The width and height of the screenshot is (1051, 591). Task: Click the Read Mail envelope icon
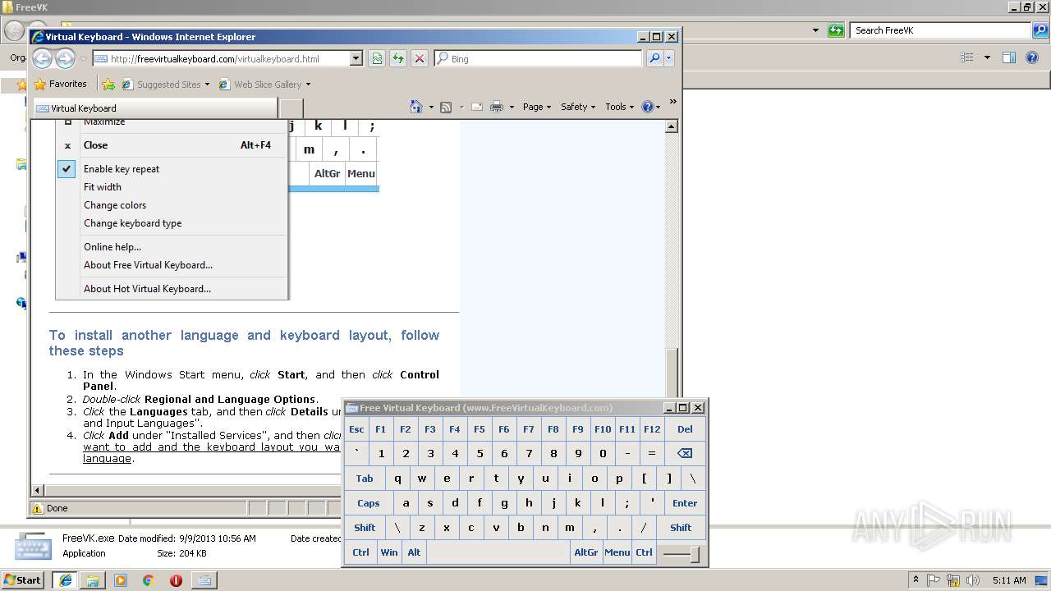(x=476, y=107)
